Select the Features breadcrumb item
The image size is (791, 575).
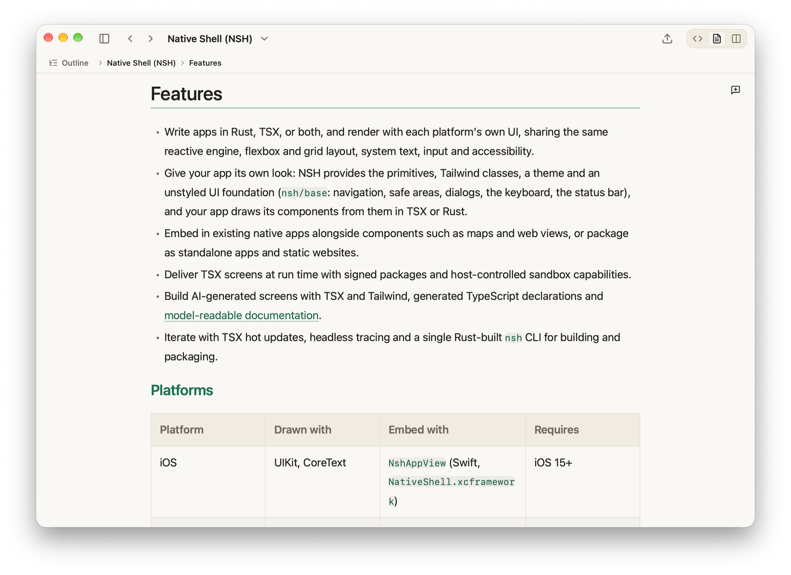pos(205,63)
